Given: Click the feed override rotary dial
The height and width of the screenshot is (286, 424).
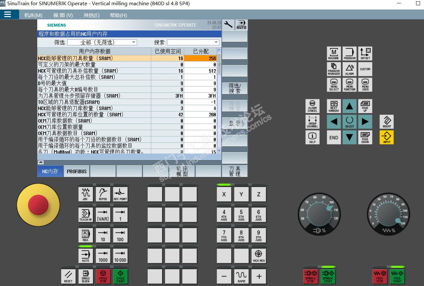Looking at the screenshot, I should coord(389,214).
